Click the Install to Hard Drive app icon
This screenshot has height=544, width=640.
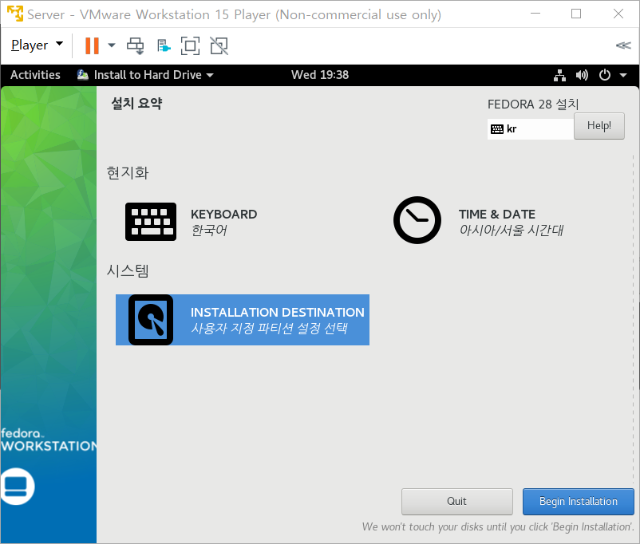(83, 75)
